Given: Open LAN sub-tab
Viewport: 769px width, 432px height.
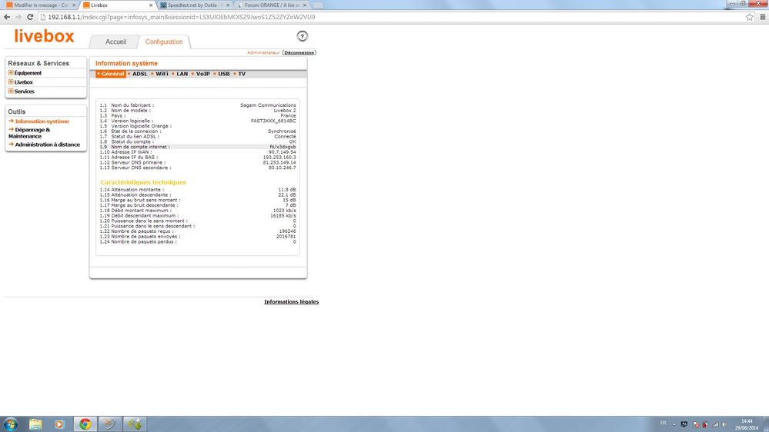Looking at the screenshot, I should click(182, 74).
